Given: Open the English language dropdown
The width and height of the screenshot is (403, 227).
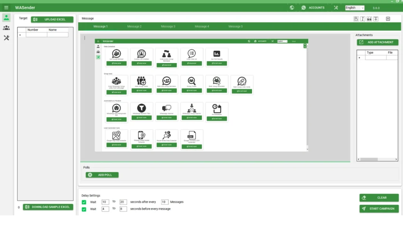Looking at the screenshot, I should (x=355, y=7).
